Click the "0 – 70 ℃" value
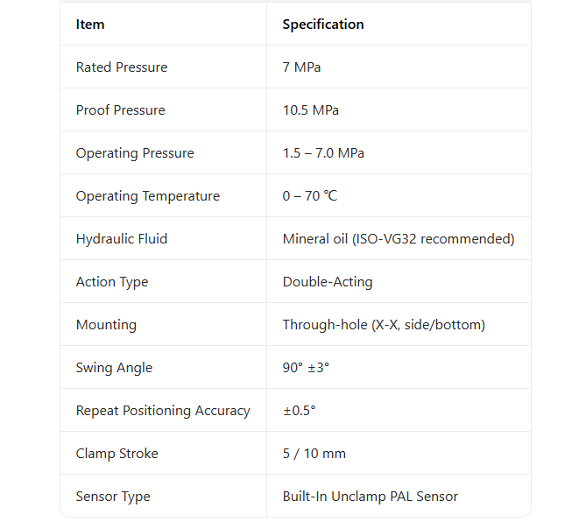586x522 pixels. click(309, 196)
